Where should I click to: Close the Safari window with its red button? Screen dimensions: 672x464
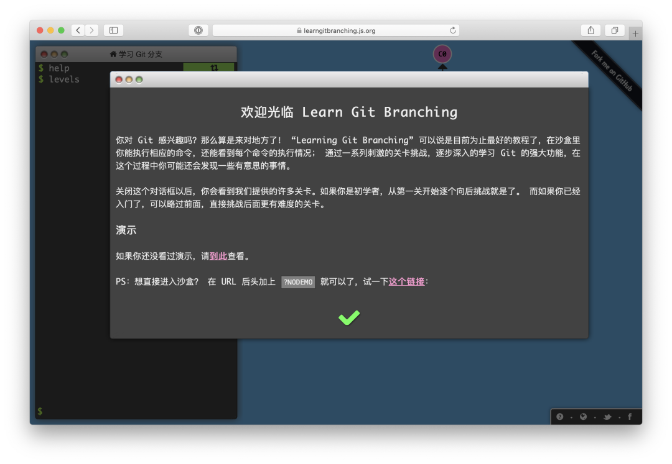(x=40, y=30)
